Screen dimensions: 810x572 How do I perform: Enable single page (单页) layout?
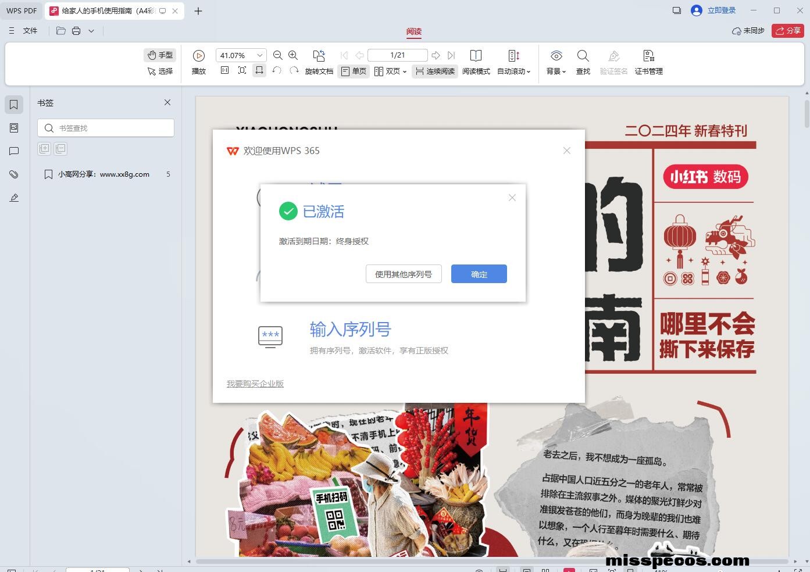tap(354, 71)
